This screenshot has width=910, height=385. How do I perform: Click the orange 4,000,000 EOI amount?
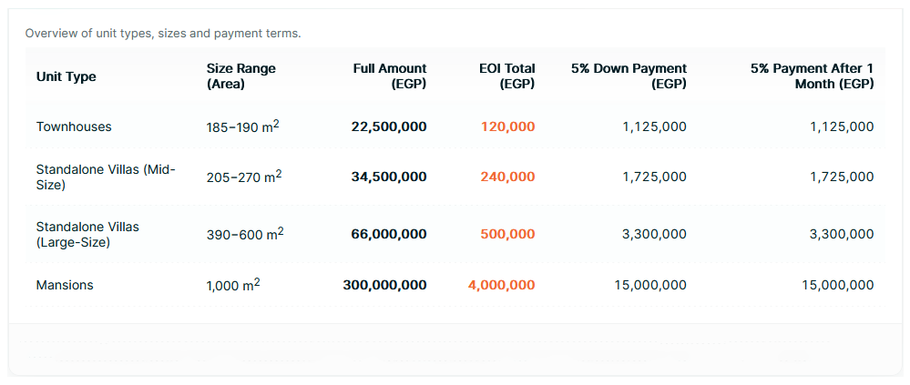501,285
